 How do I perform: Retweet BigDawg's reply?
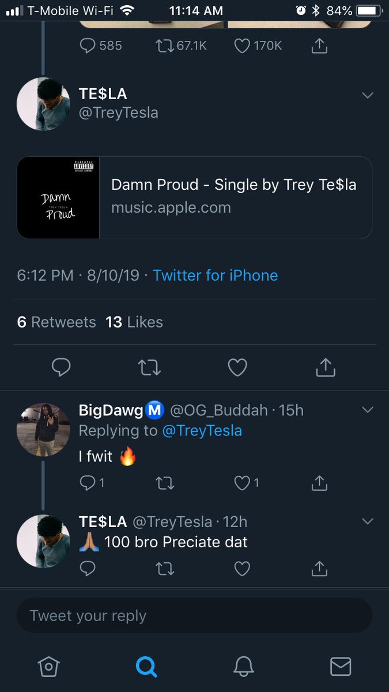tap(165, 483)
